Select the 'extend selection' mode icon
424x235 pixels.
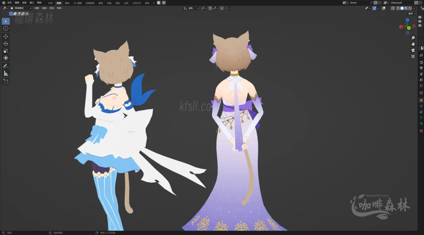[x=15, y=14]
